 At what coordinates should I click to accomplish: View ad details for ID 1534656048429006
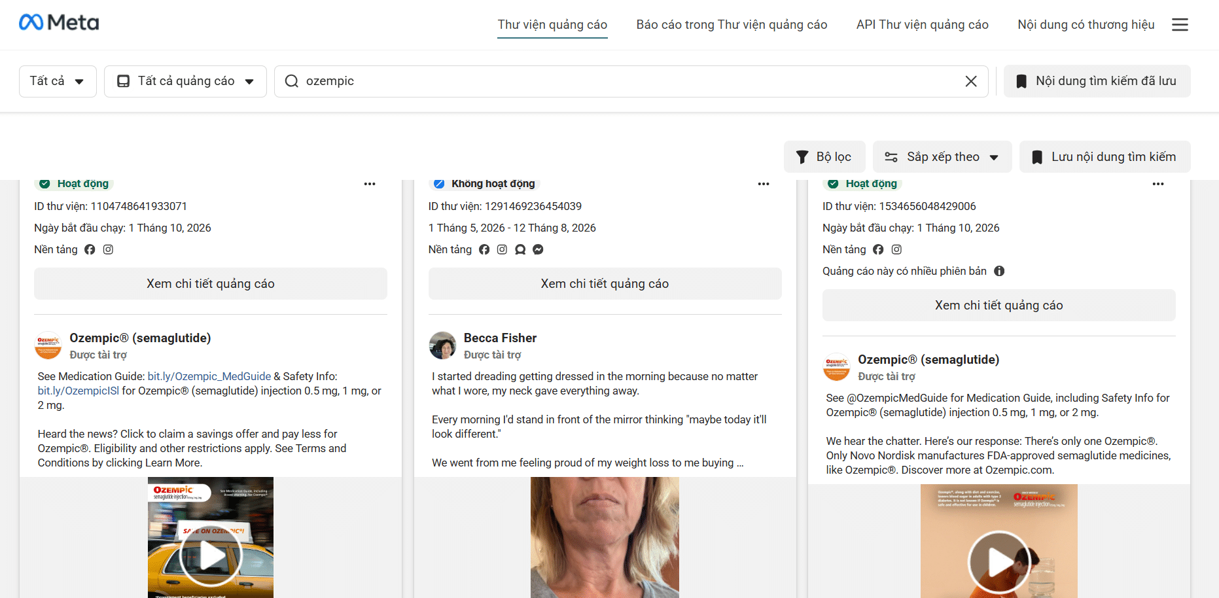[999, 306]
